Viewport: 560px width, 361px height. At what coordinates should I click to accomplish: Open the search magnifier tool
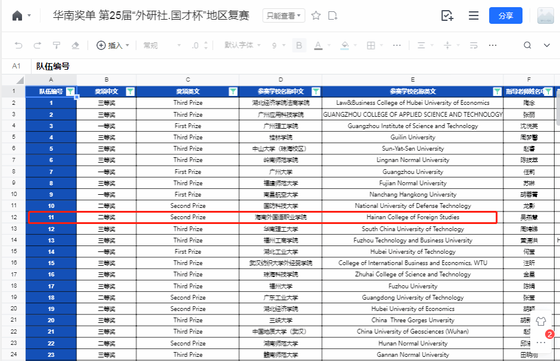click(527, 45)
